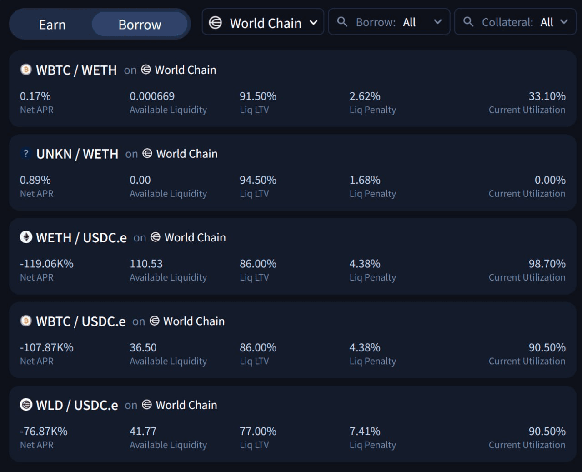Click the 0.00% Current Utilization value
Screen dimensions: 582x472
click(550, 180)
